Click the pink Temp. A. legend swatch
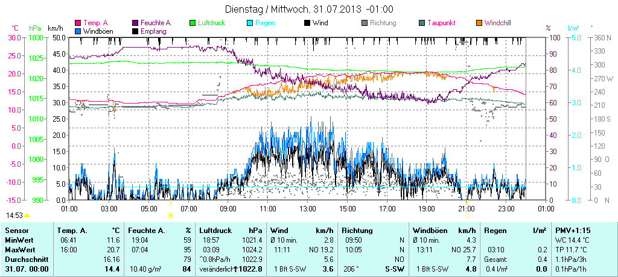Image resolution: width=618 pixels, height=277 pixels. click(x=77, y=23)
